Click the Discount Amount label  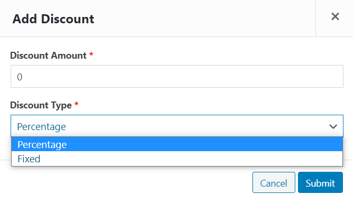pos(48,56)
